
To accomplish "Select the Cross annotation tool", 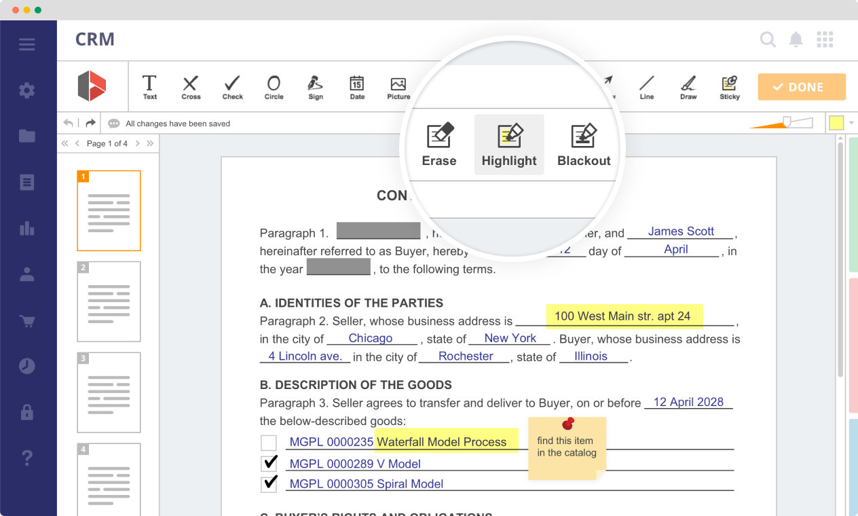I will 191,87.
